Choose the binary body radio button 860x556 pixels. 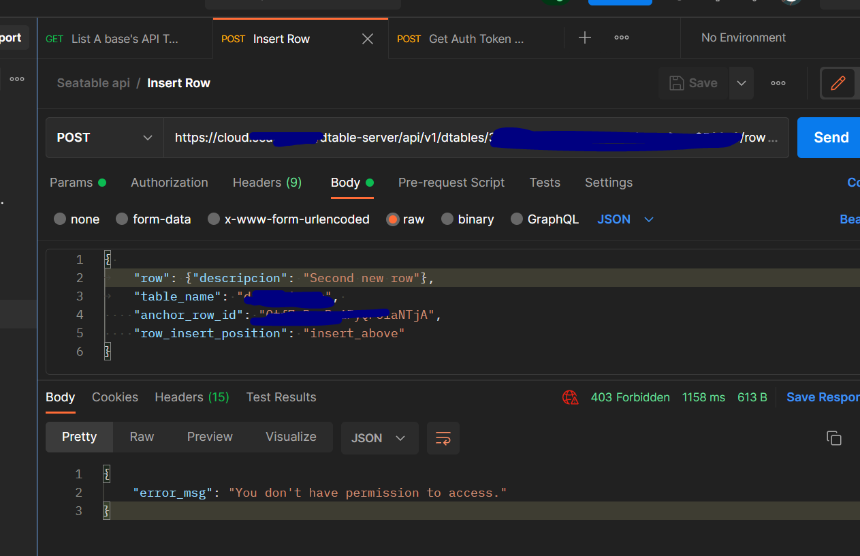[x=447, y=219]
